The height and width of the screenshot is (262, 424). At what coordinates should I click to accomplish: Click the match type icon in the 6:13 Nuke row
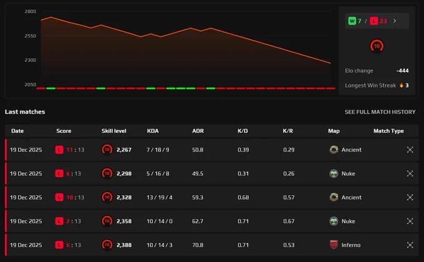[x=410, y=173]
